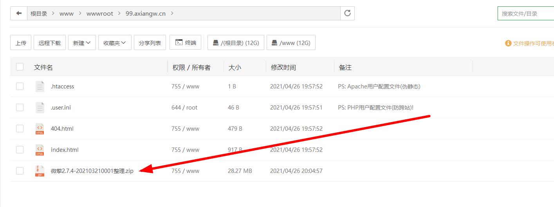The height and width of the screenshot is (207, 554).
Task: Tick the checkbox for .user.ini
Action: click(x=20, y=107)
